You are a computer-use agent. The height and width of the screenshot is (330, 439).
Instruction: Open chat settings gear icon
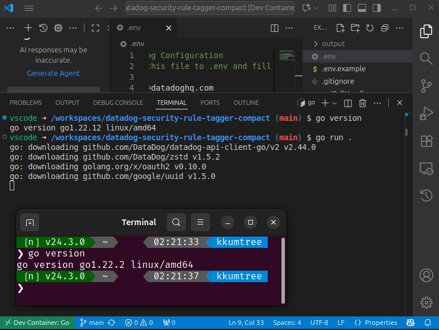click(58, 28)
